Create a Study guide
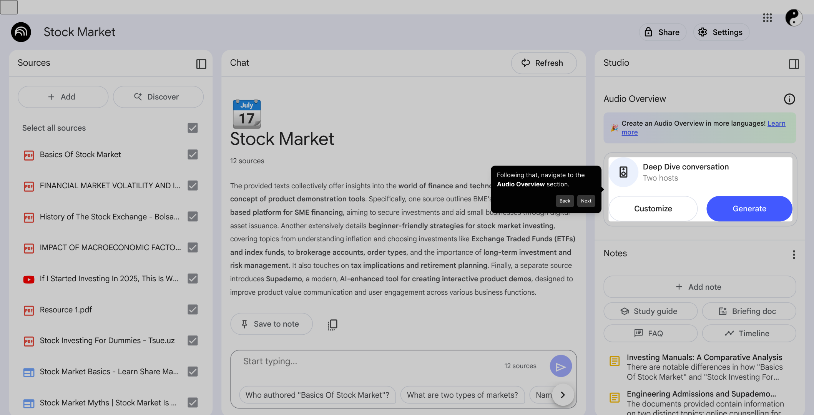The image size is (814, 415). pos(650,311)
